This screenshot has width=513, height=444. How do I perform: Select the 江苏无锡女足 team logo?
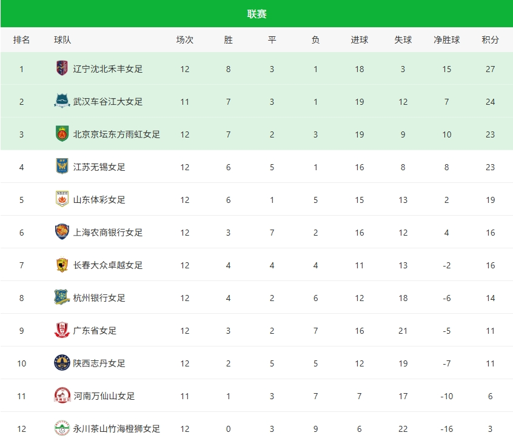62,167
